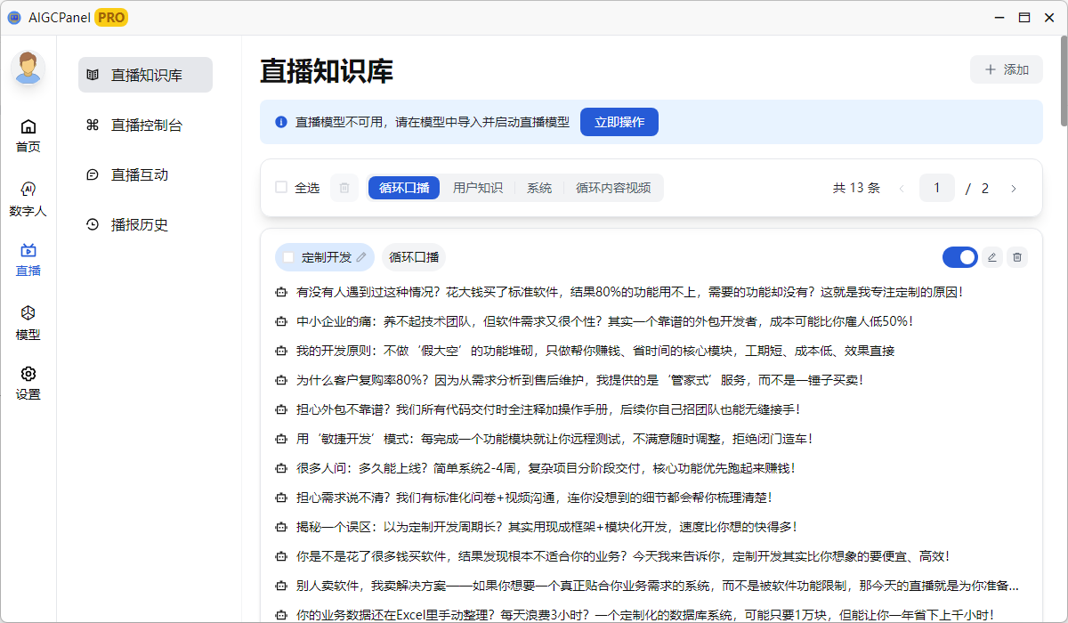The image size is (1068, 623).
Task: Go to 首页 home in sidebar
Action: 28,135
